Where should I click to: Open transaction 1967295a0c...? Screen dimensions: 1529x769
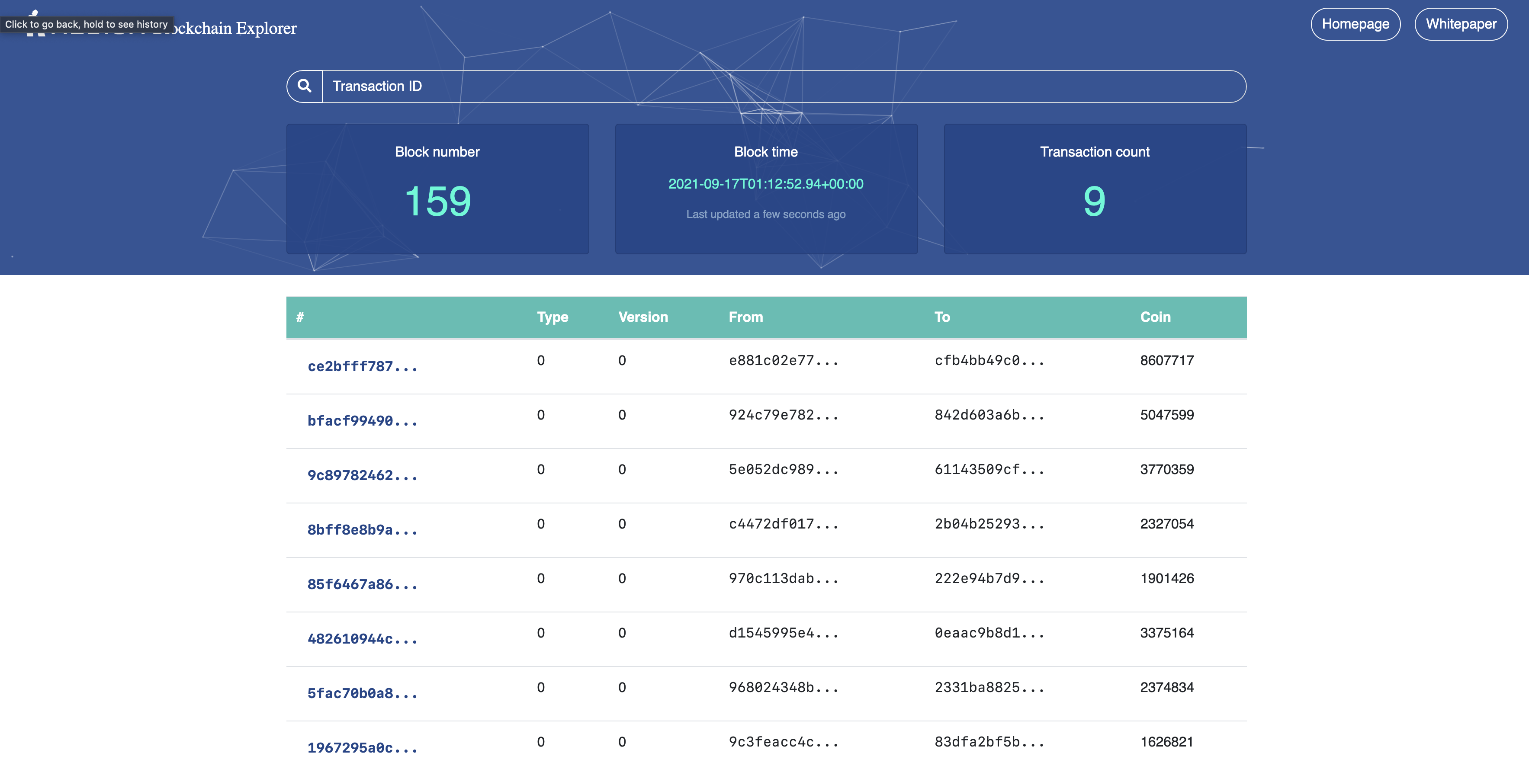coord(362,748)
